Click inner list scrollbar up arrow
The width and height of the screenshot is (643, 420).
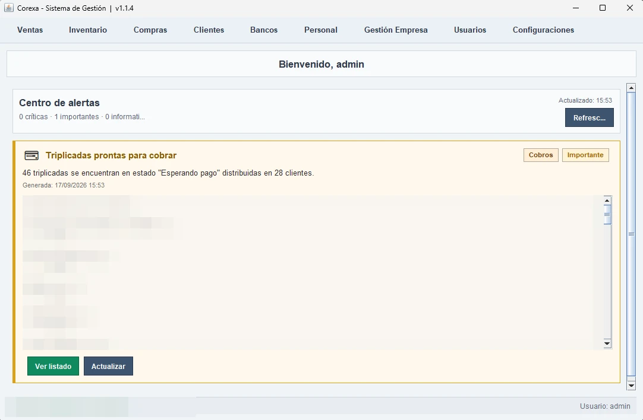pyautogui.click(x=607, y=200)
